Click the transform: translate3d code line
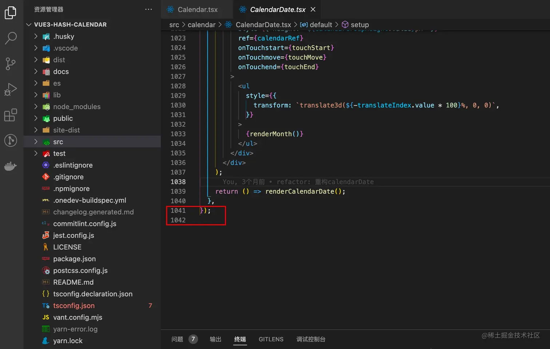550x349 pixels. [x=376, y=105]
